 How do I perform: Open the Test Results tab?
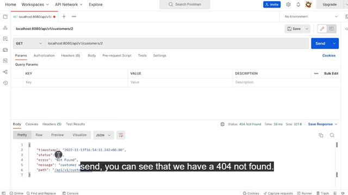click(75, 124)
